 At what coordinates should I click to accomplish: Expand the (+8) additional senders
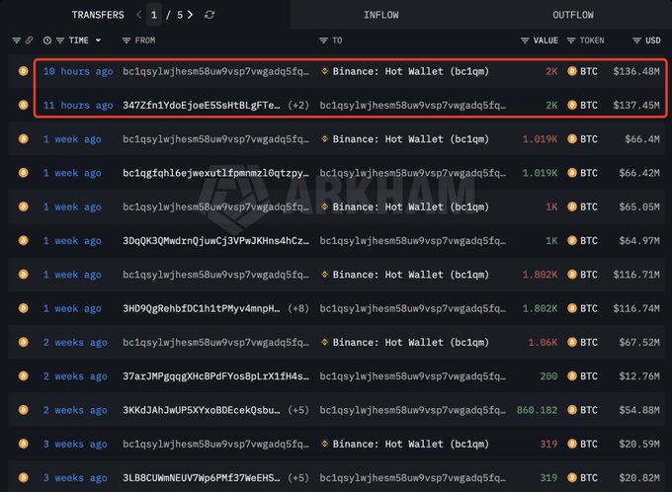click(x=298, y=308)
